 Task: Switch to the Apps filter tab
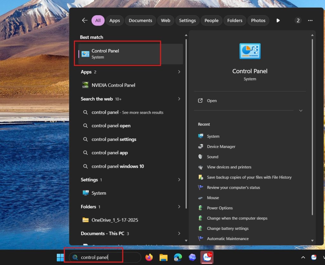pos(115,21)
